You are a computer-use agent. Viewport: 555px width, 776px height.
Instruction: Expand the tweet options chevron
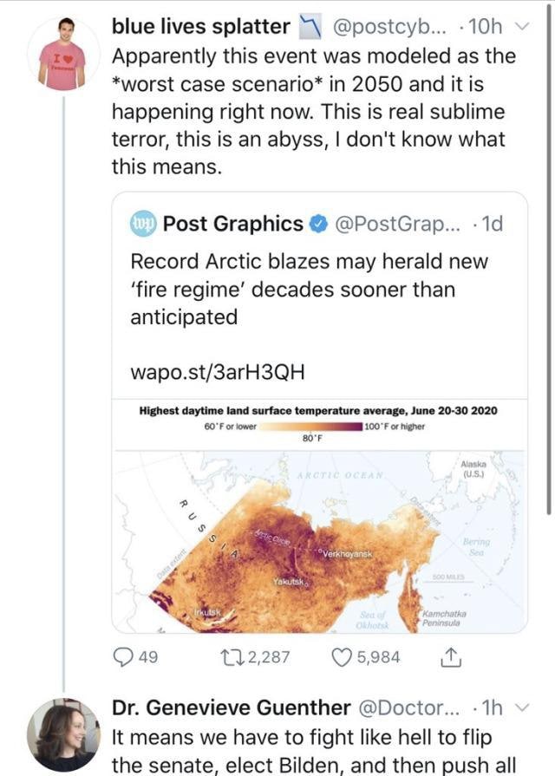(x=520, y=27)
